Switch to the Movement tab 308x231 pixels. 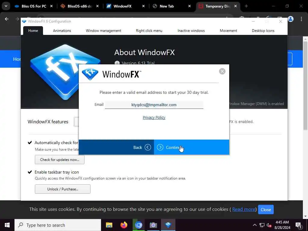[x=229, y=31]
